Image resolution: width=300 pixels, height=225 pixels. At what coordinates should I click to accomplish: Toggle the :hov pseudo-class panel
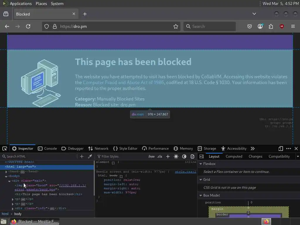pyautogui.click(x=151, y=156)
